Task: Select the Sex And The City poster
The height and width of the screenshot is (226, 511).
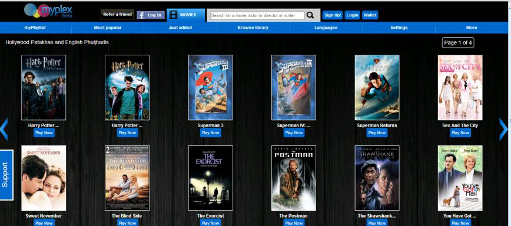Action: pos(460,87)
